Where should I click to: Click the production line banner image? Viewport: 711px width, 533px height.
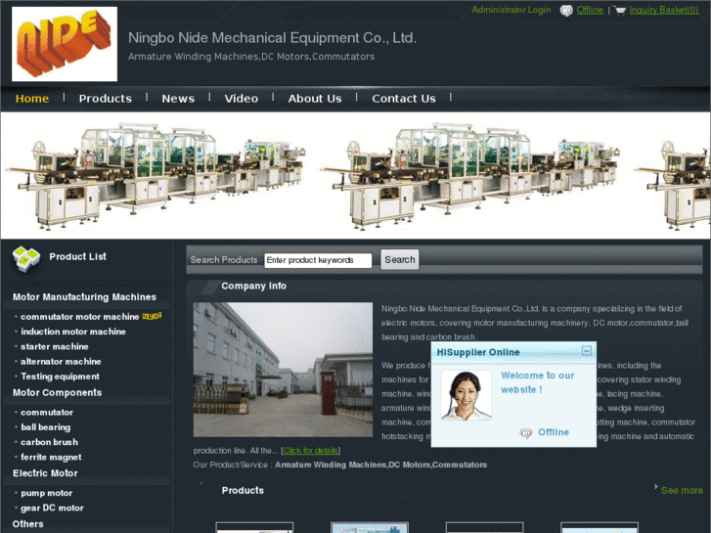click(356, 176)
